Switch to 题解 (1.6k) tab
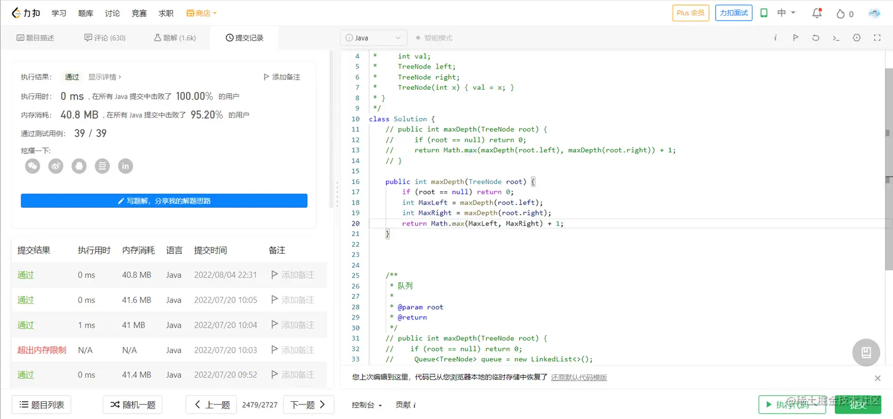This screenshot has height=419, width=893. (174, 38)
